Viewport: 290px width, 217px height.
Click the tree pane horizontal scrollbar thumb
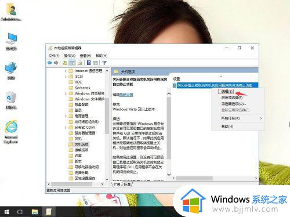click(71, 185)
